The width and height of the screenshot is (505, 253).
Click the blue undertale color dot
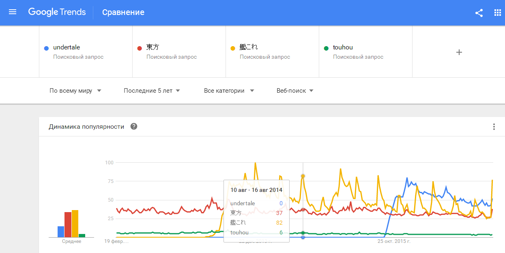click(46, 49)
